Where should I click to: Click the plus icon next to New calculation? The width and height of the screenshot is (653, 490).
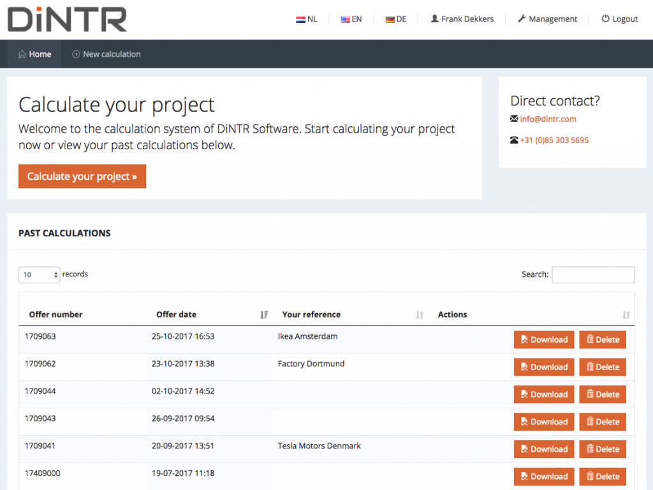pyautogui.click(x=77, y=54)
